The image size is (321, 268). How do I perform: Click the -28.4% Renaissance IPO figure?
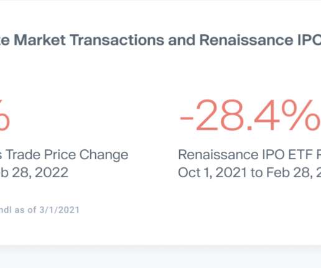[250, 115]
